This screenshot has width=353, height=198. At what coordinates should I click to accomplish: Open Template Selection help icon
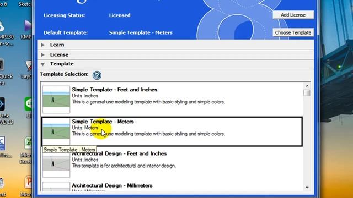[97, 75]
